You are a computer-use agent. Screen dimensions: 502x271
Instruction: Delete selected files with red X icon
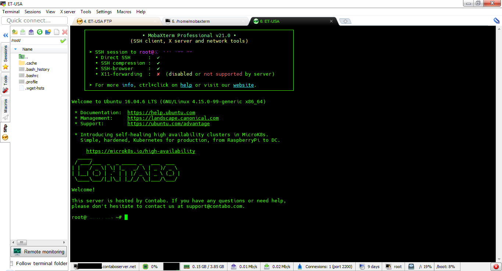coord(65,32)
